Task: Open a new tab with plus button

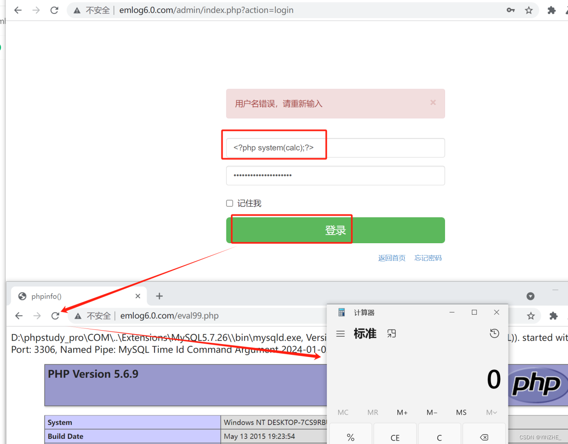Action: click(x=159, y=296)
